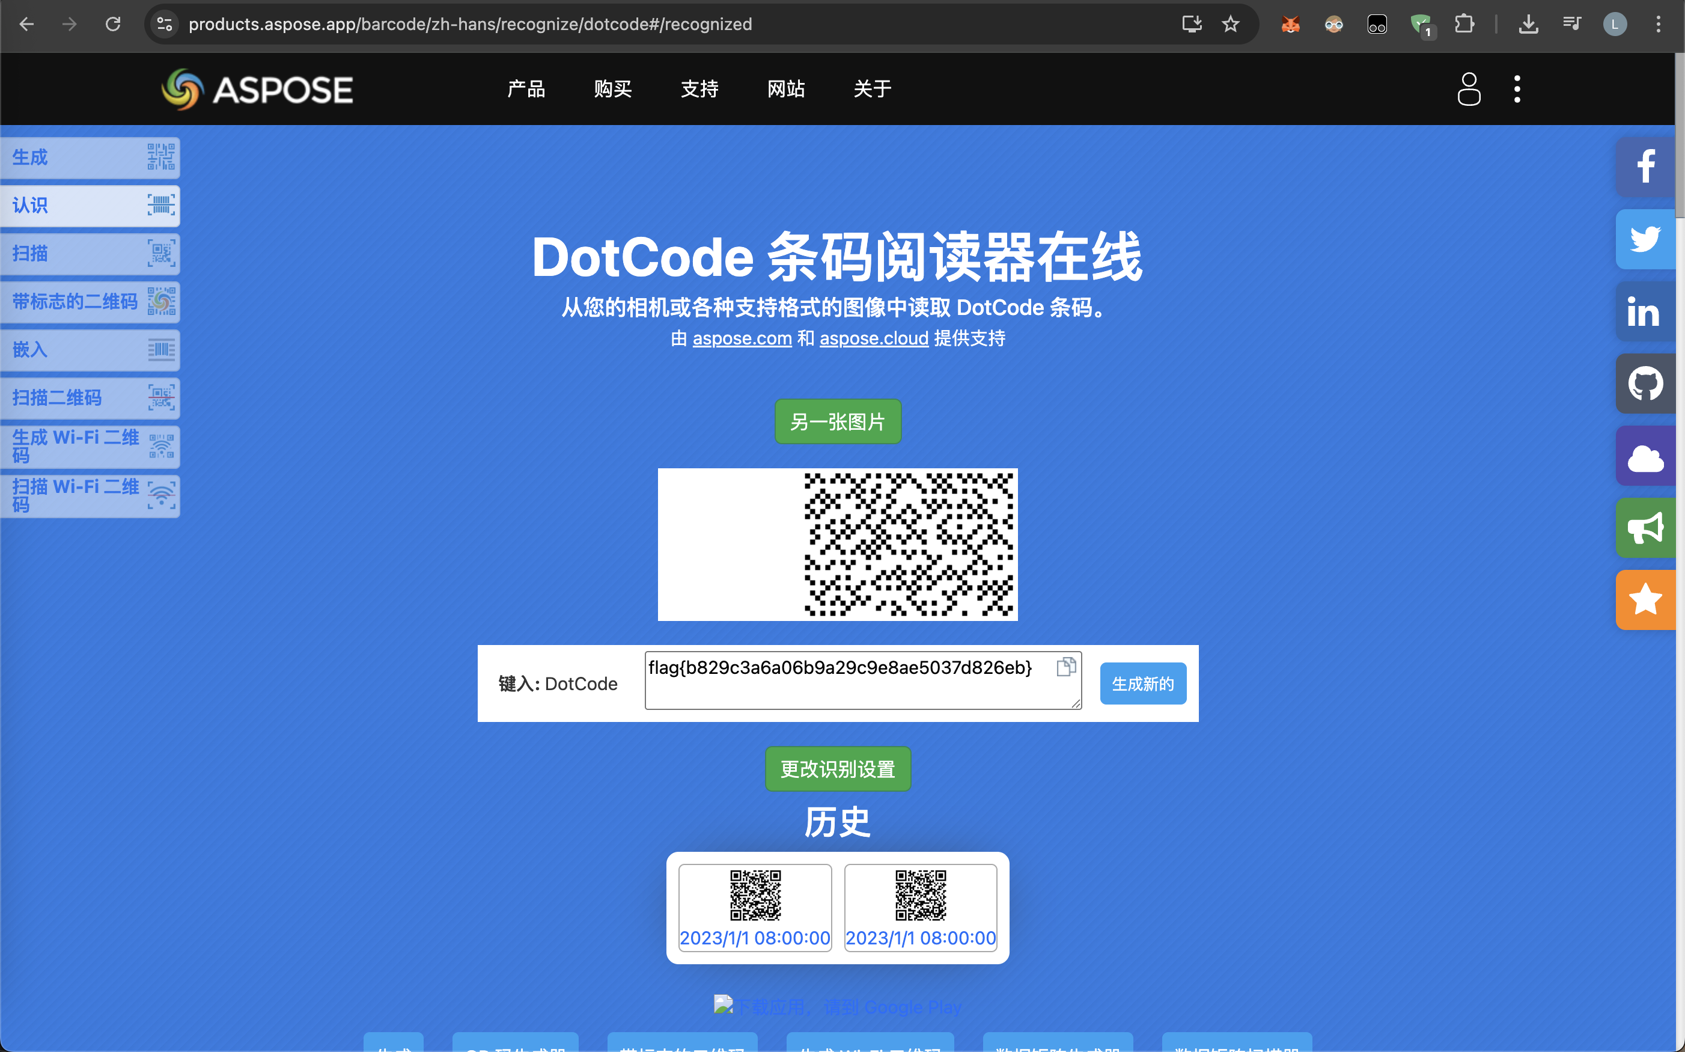This screenshot has width=1685, height=1052.
Task: Open the MetaMask fox extension
Action: (x=1291, y=25)
